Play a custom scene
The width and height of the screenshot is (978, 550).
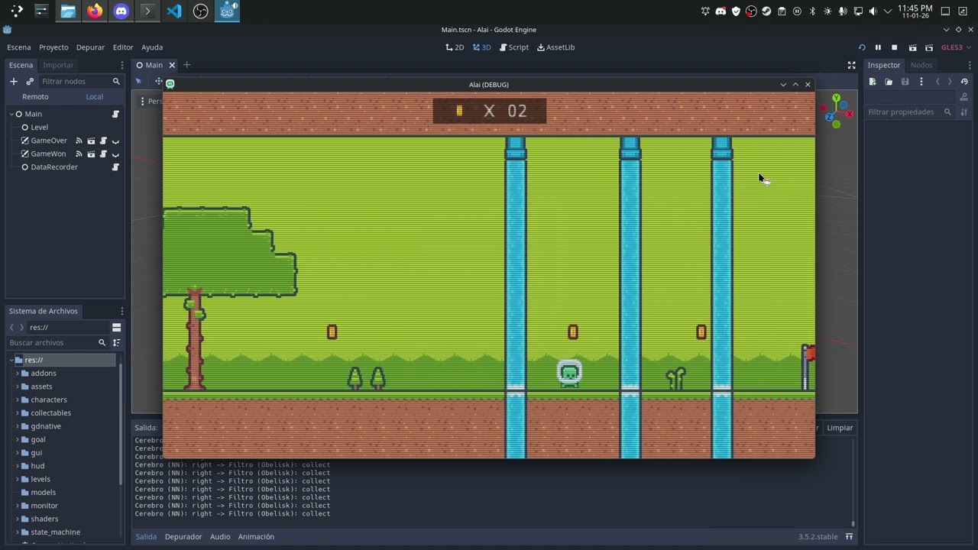[929, 47]
